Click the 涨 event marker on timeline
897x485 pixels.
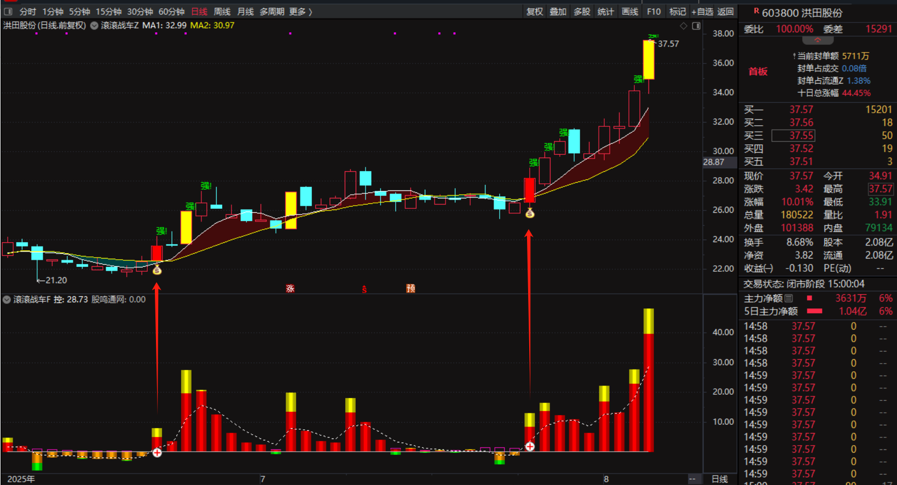click(290, 289)
